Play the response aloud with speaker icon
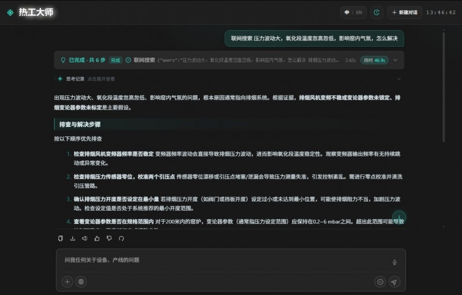 (x=84, y=238)
